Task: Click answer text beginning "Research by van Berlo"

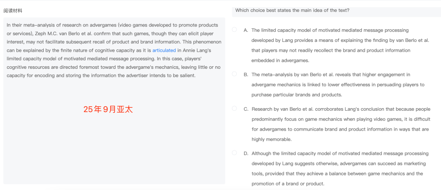Action: (341, 109)
